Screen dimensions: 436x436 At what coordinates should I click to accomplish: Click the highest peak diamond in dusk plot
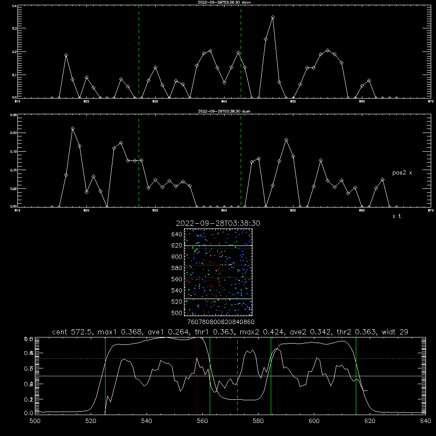click(72, 129)
